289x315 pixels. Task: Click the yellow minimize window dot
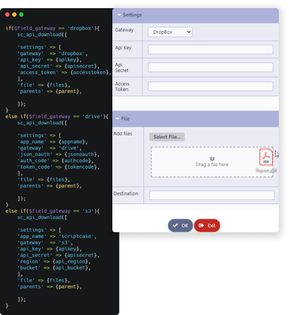coord(14,14)
